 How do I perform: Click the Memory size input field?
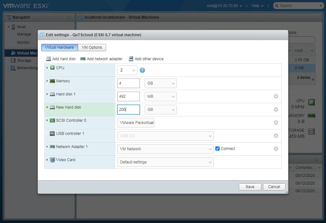(129, 83)
